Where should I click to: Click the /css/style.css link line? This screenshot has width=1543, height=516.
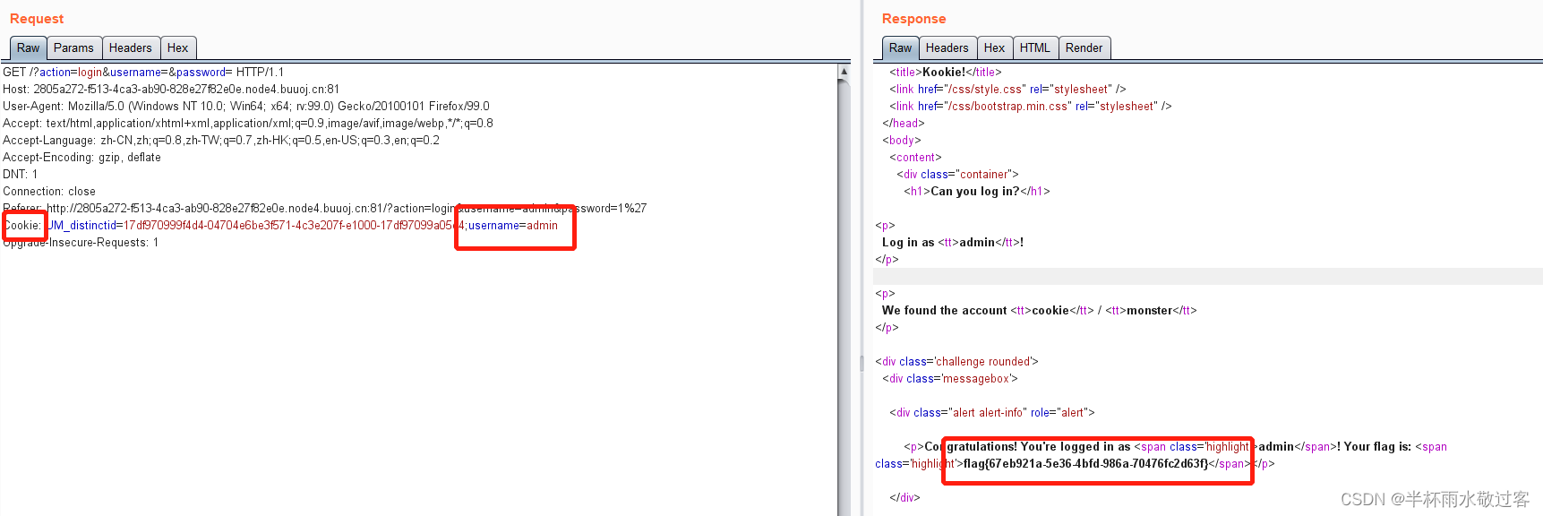coord(1007,90)
